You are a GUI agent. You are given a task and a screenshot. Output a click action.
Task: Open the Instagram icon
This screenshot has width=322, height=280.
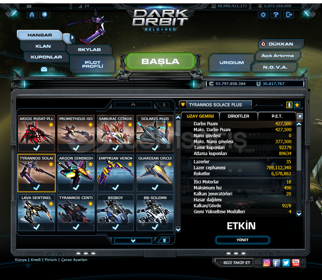pyautogui.click(x=266, y=263)
